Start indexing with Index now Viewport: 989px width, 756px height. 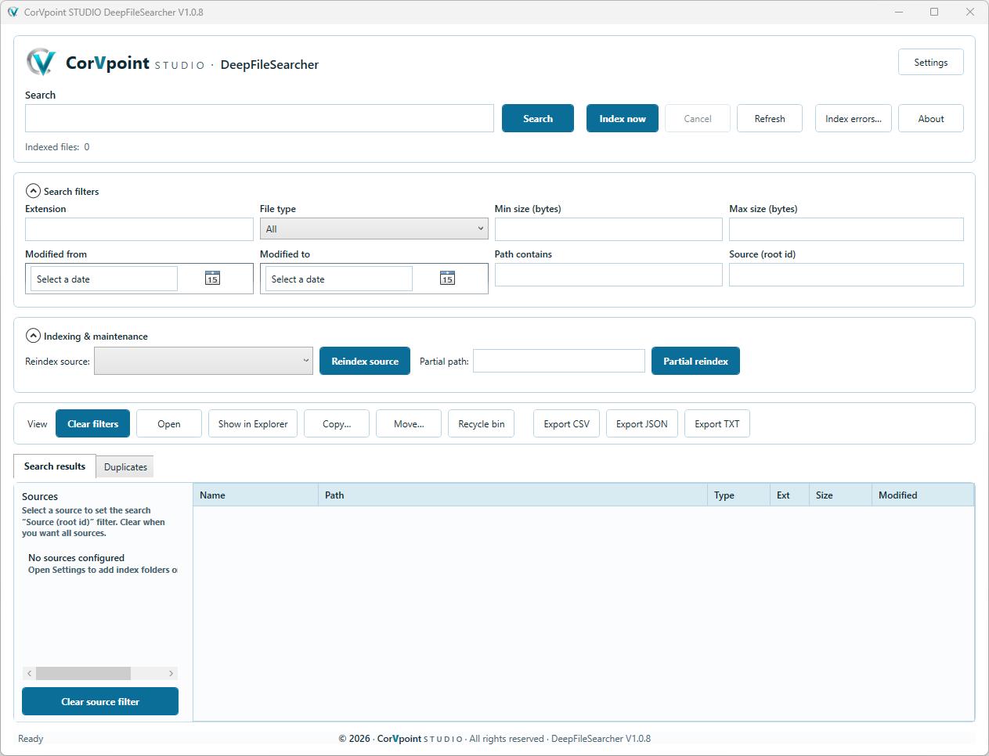(623, 118)
